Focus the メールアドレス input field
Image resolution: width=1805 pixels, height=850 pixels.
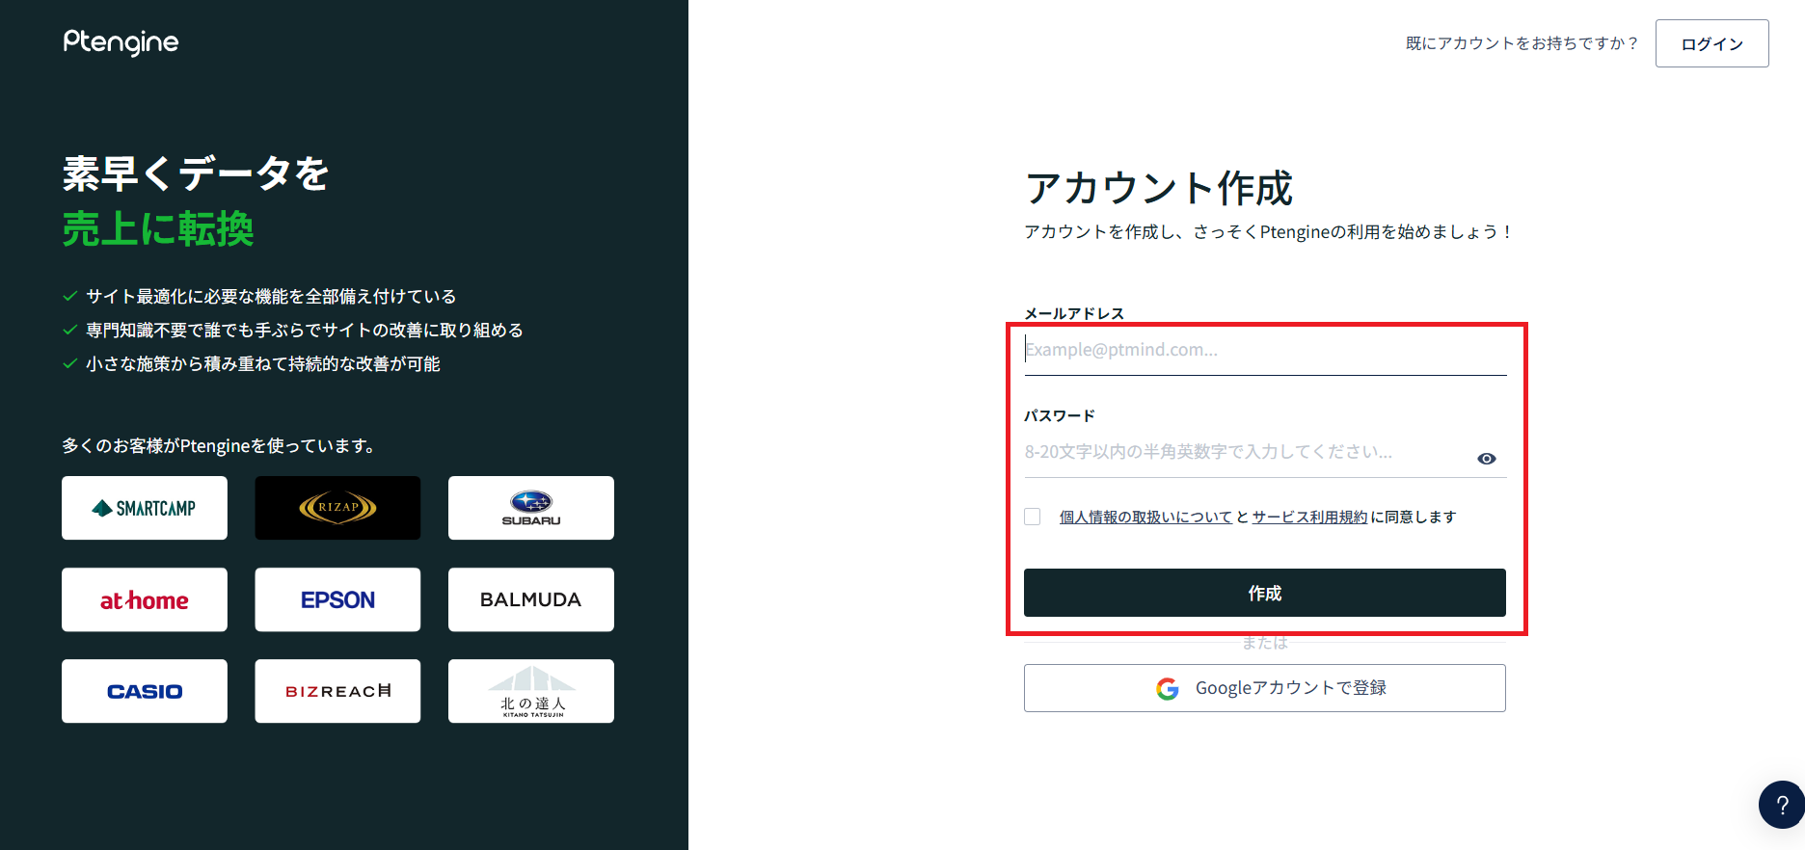pyautogui.click(x=1264, y=350)
